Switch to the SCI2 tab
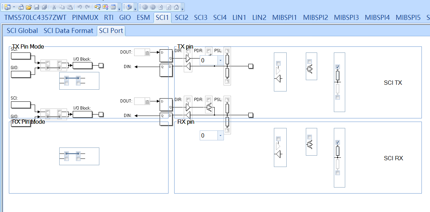 181,17
